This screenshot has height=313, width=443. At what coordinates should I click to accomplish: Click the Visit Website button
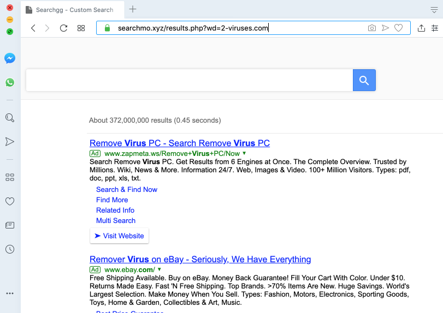coord(119,236)
